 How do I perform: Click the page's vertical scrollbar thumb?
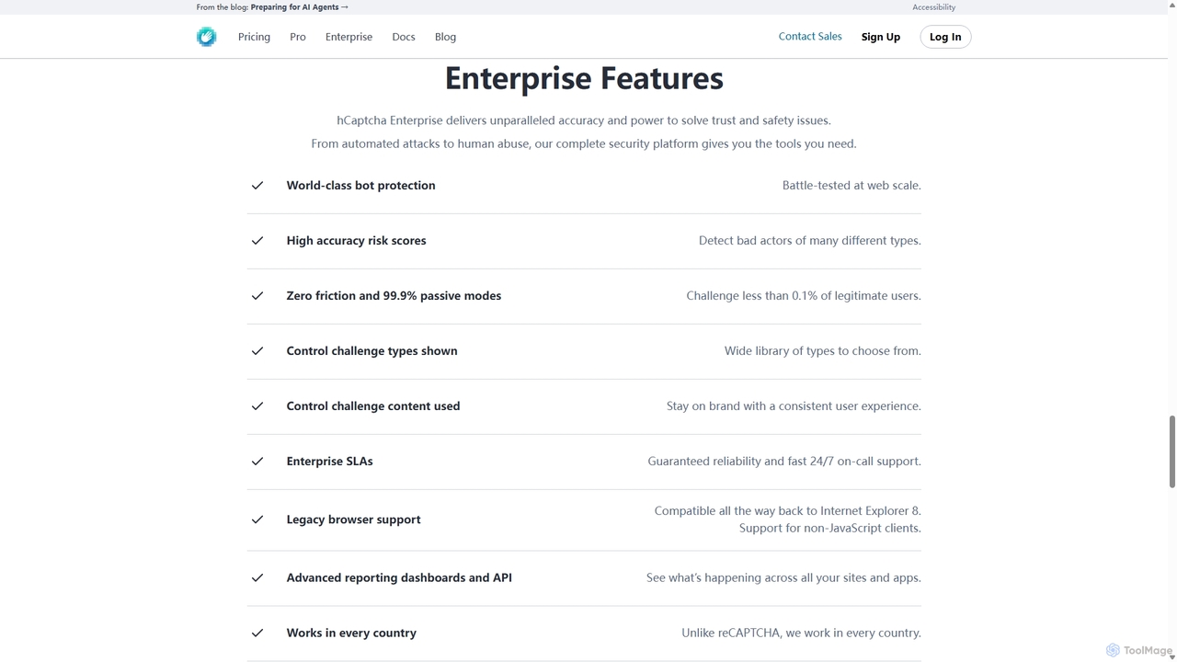coord(1172,451)
